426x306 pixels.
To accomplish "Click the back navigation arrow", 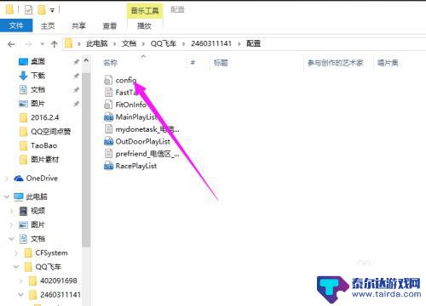I will click(11, 44).
